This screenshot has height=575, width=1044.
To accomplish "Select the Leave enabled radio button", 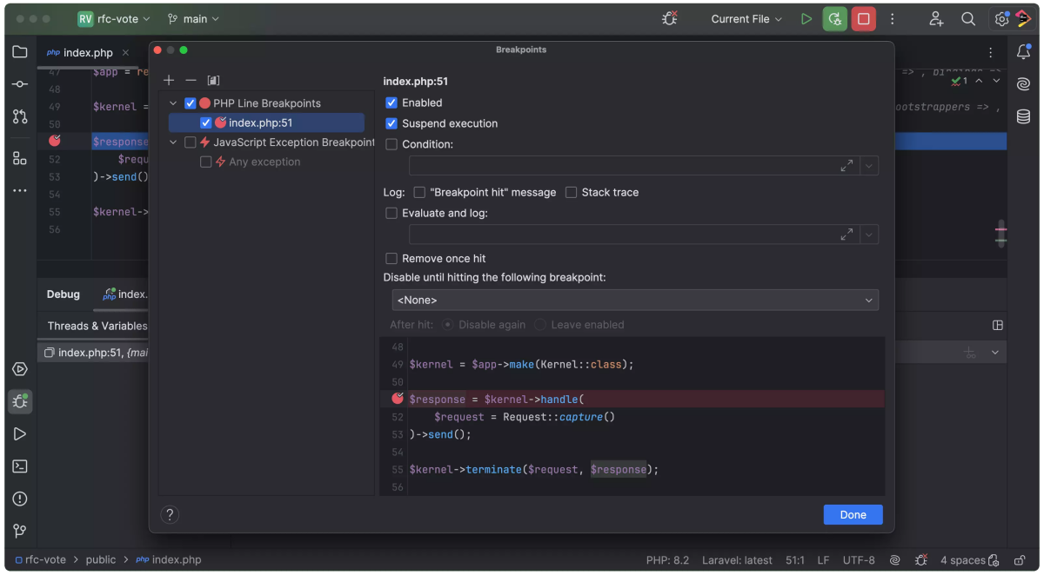I will [540, 325].
